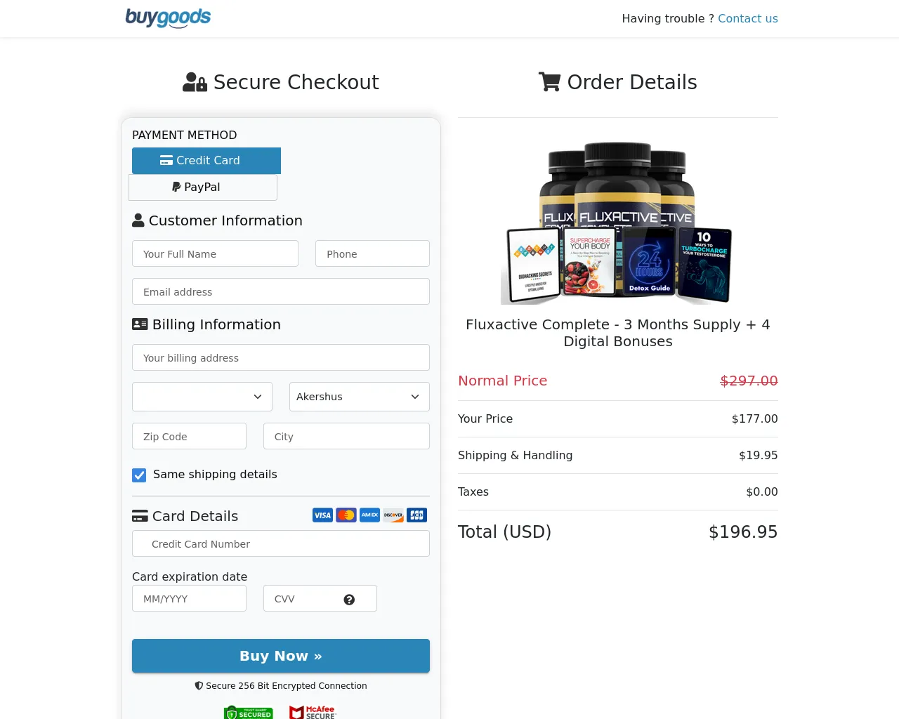Screen dimensions: 899x719
Task: Click the MM/YYYY expiration field
Action: coord(189,598)
